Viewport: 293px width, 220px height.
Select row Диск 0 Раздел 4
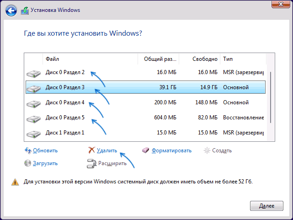[x=145, y=102]
